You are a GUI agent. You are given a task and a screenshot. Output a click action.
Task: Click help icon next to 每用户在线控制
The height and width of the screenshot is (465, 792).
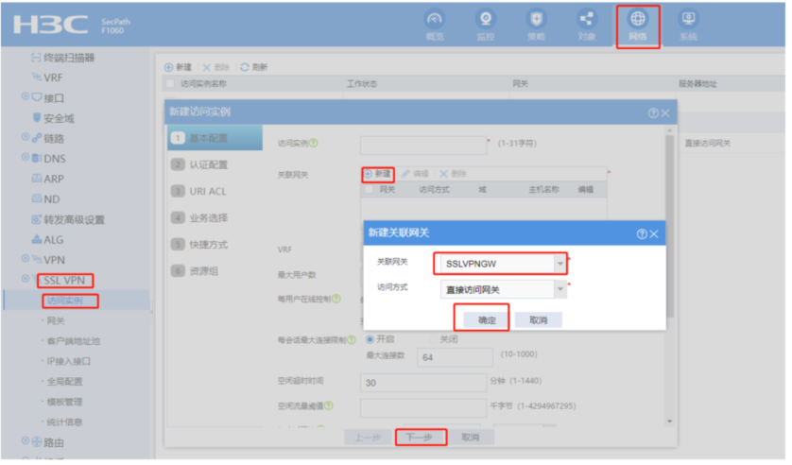click(336, 299)
